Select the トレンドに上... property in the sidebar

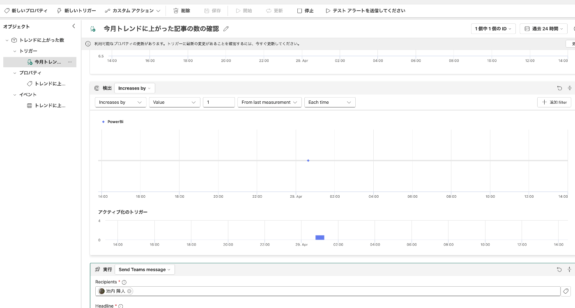coord(49,83)
